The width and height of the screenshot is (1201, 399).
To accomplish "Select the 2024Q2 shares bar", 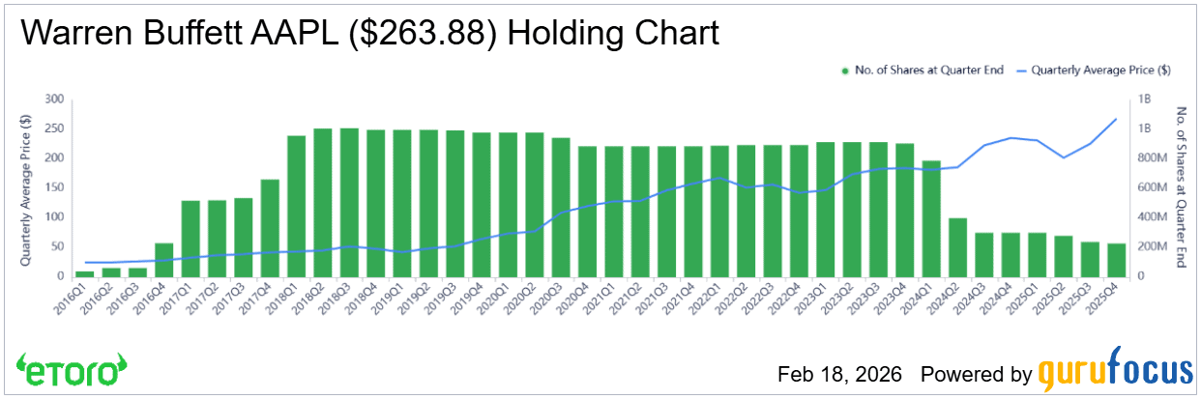I will pyautogui.click(x=957, y=246).
